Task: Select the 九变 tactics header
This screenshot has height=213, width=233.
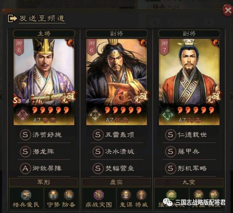Action: 189,182
